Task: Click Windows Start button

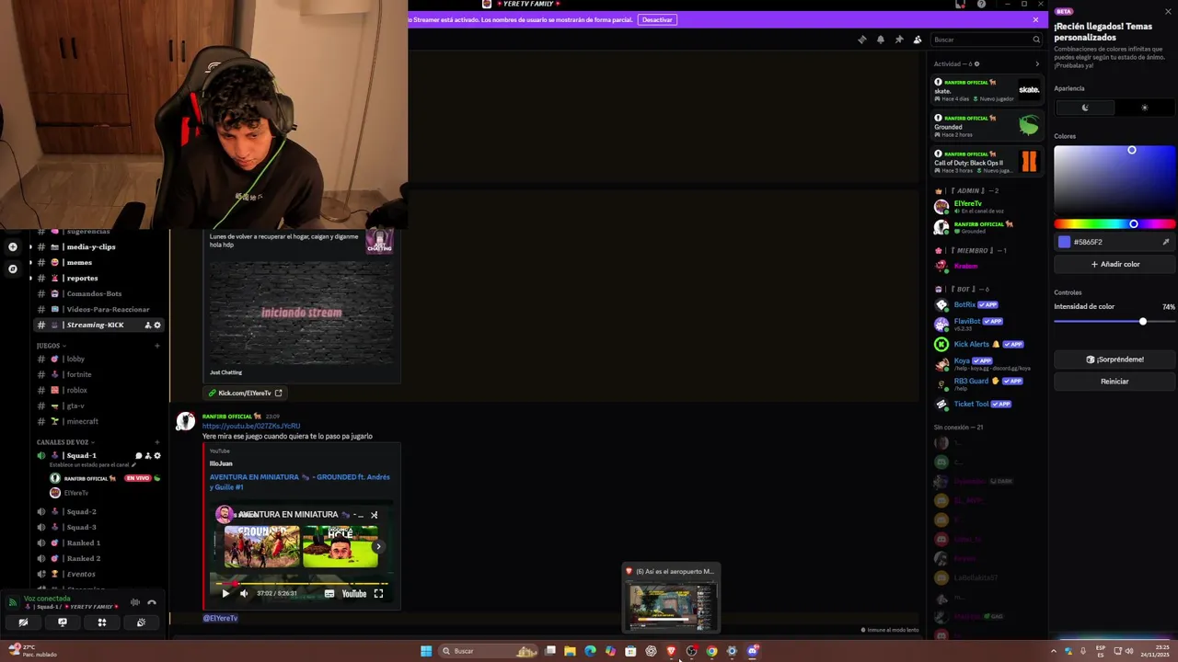Action: pyautogui.click(x=426, y=651)
